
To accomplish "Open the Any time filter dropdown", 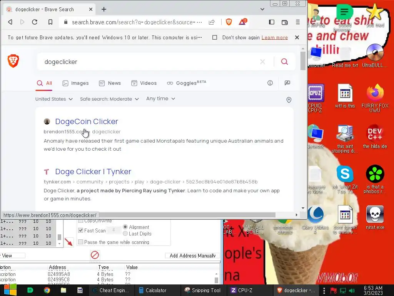I will 160,99.
